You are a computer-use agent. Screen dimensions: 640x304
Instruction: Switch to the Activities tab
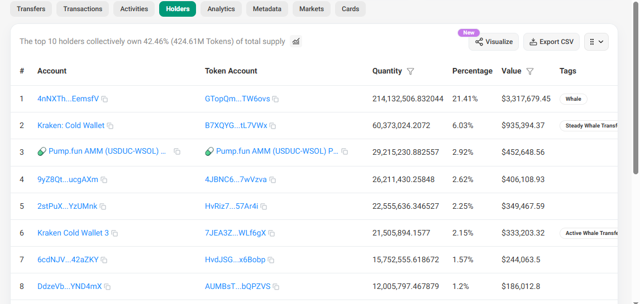click(x=134, y=8)
